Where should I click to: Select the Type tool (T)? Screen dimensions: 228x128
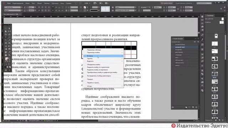point(6,37)
